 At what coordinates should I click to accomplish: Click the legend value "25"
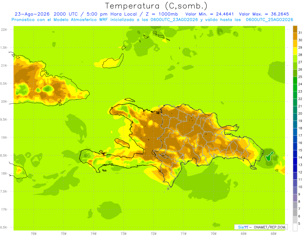click(300, 77)
